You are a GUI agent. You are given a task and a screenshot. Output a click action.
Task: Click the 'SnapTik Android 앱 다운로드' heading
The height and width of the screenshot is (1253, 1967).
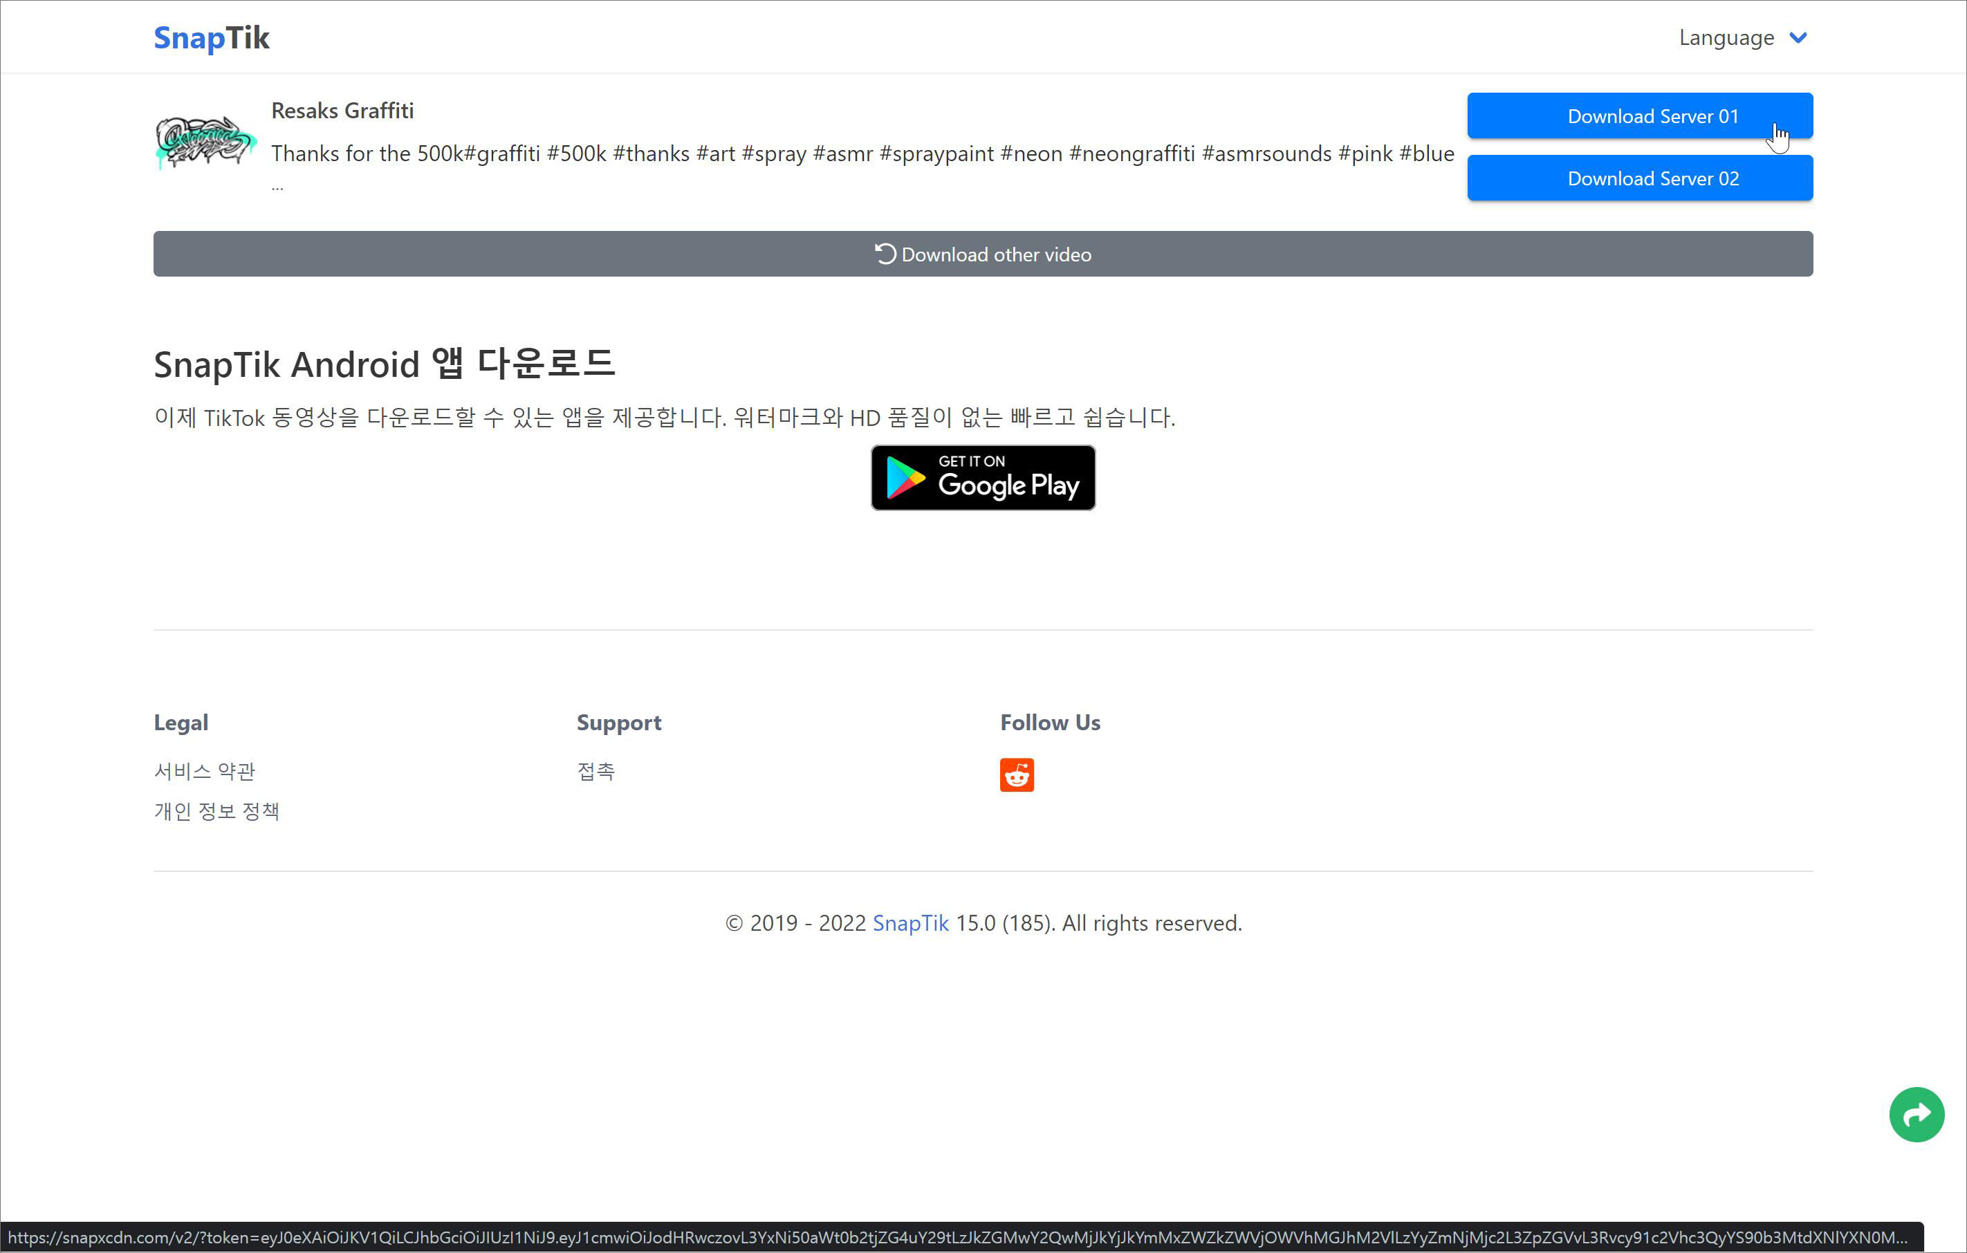(385, 364)
